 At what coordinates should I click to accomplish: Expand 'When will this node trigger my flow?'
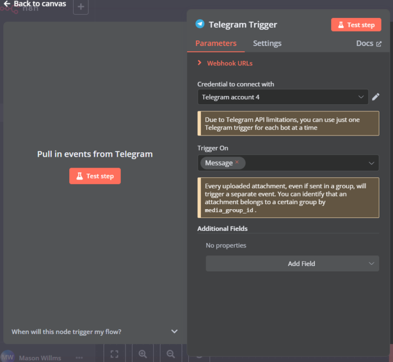94,331
